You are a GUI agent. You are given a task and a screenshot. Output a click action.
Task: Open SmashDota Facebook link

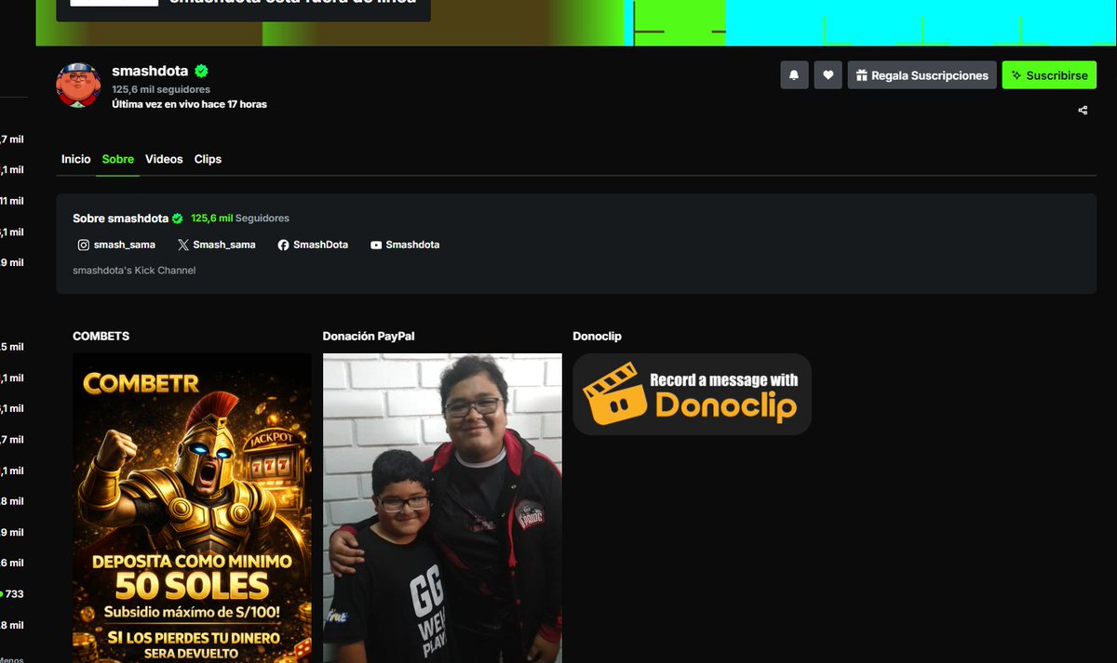click(313, 245)
